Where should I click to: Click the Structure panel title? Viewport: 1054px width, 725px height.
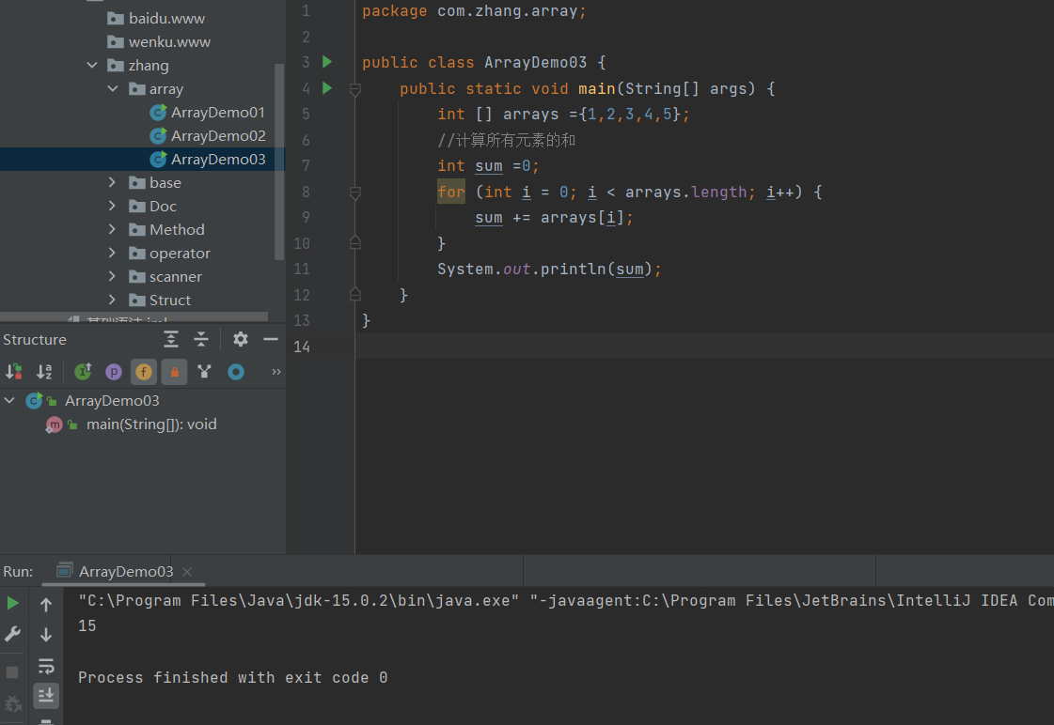pos(35,340)
